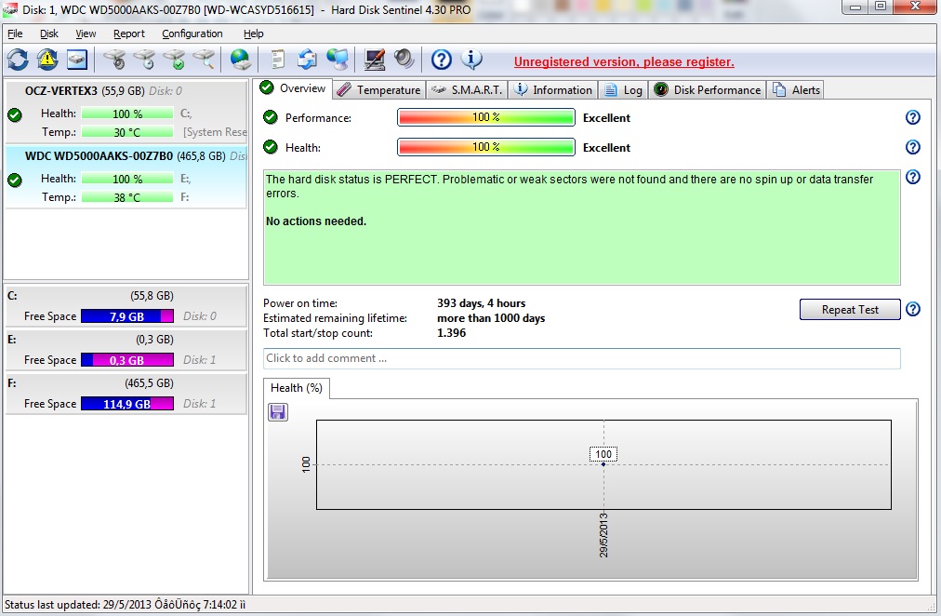Switch to the Temperature tab
Image resolution: width=941 pixels, height=616 pixels.
pyautogui.click(x=379, y=90)
